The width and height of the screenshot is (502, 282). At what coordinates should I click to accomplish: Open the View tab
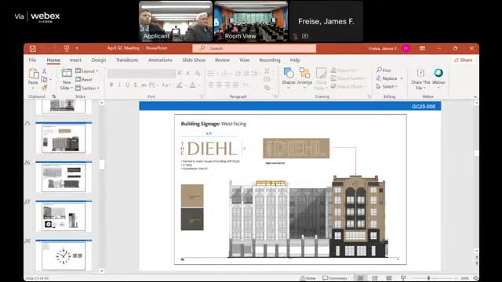coord(244,60)
